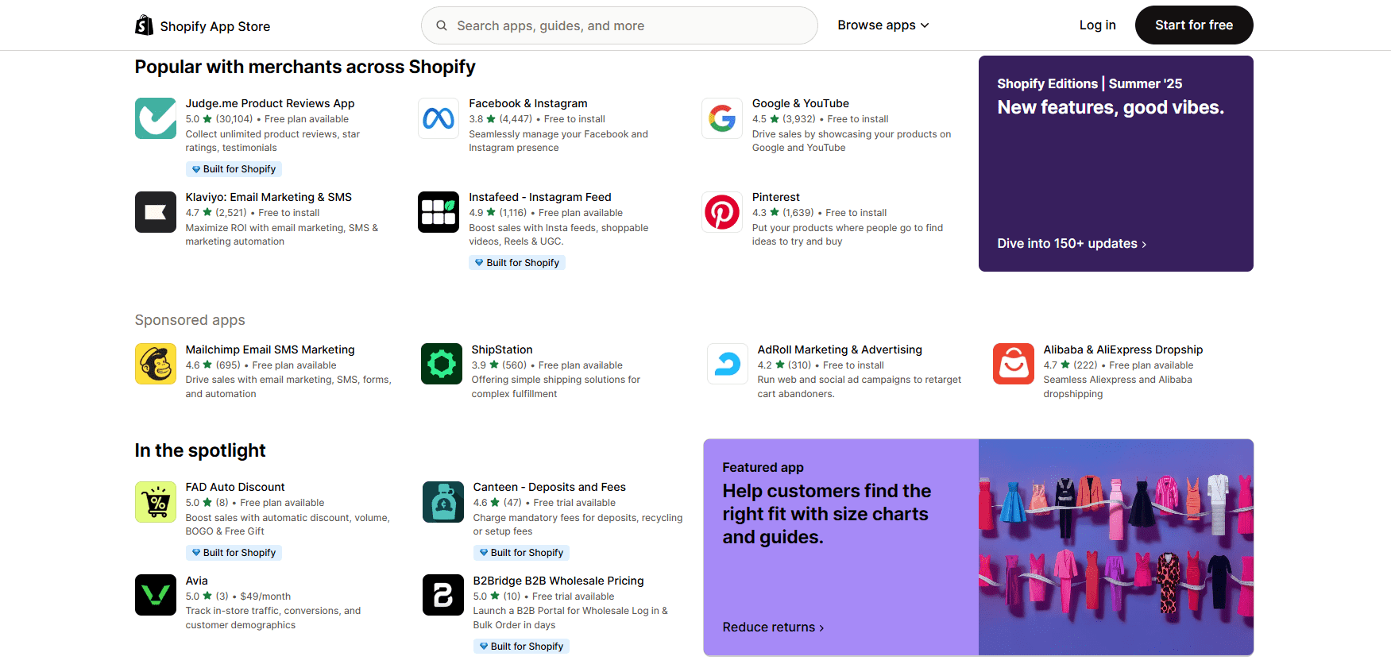Click the Reduce returns link
The height and width of the screenshot is (668, 1391).
pos(772,627)
